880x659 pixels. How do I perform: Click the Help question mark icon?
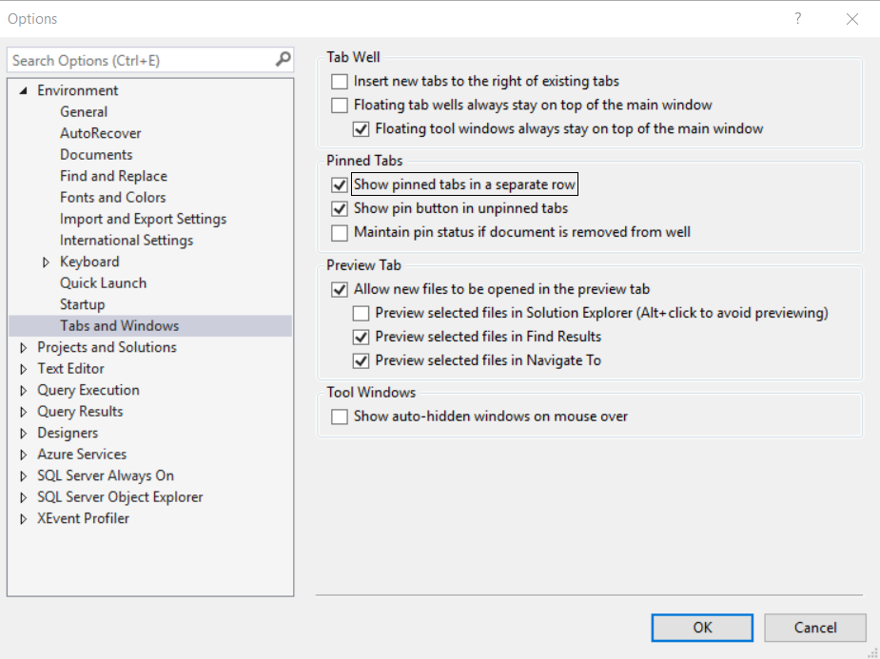797,19
